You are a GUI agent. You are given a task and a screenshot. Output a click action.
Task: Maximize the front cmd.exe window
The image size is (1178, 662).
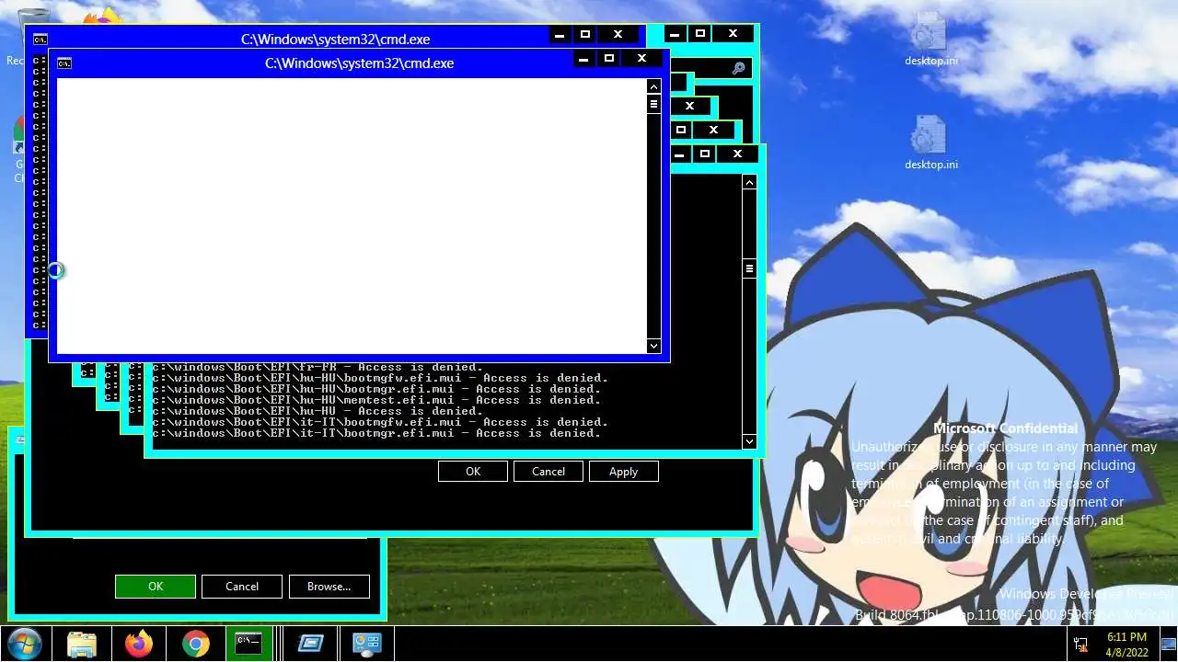608,58
